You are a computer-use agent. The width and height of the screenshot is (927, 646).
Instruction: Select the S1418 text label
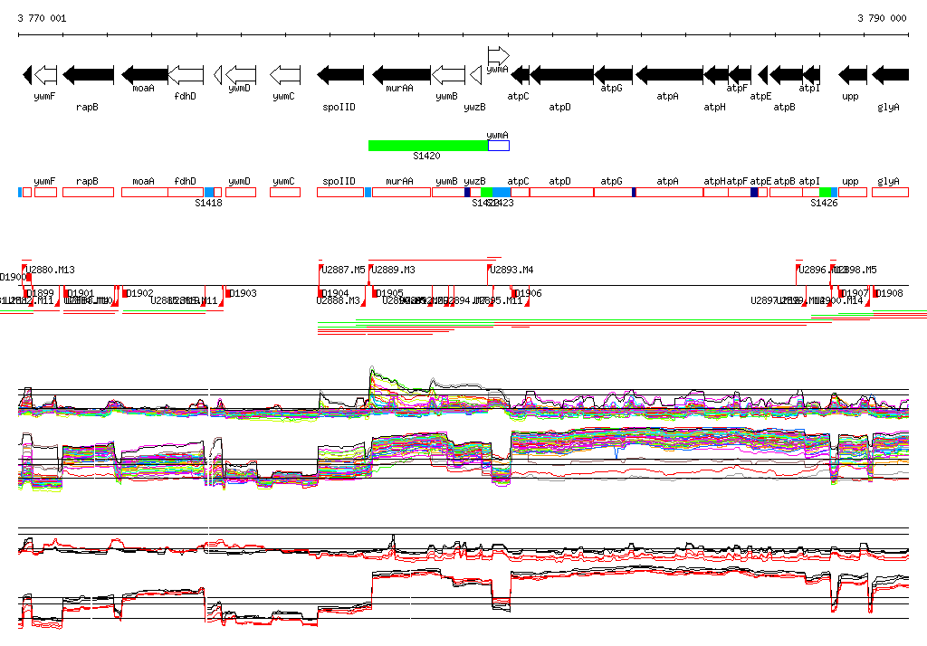[x=209, y=203]
